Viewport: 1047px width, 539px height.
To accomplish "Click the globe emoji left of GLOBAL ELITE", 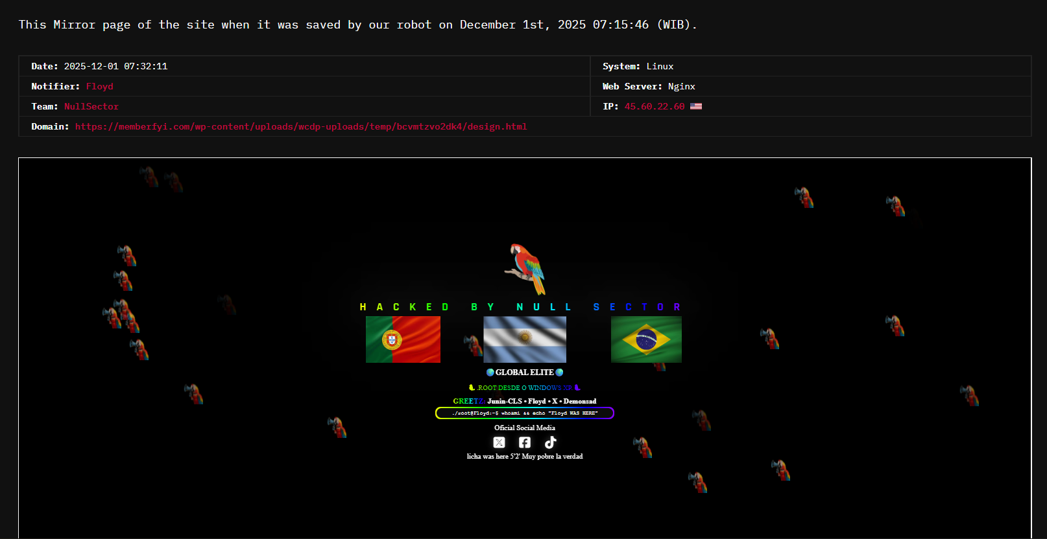I will [x=490, y=373].
